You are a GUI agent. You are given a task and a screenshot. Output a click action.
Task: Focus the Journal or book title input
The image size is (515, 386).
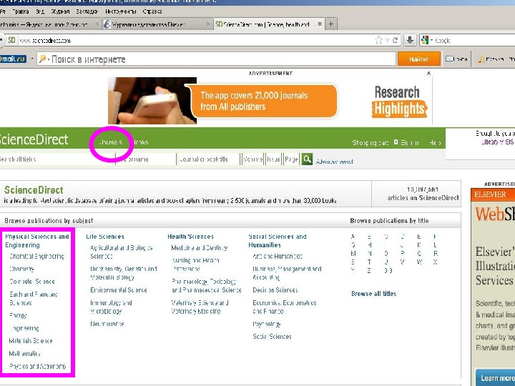208,159
